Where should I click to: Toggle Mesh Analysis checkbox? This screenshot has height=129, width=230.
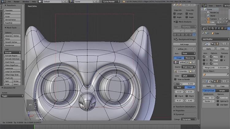(x=177, y=22)
